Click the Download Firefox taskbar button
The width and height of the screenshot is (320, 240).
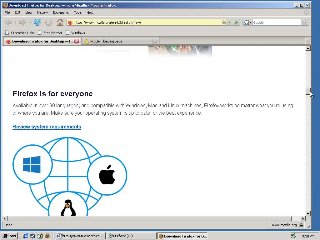click(x=182, y=236)
